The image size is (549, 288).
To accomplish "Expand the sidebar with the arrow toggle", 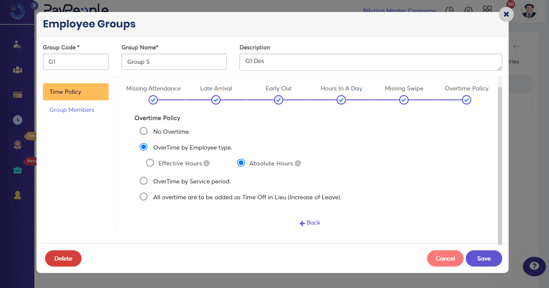I will (35, 5).
